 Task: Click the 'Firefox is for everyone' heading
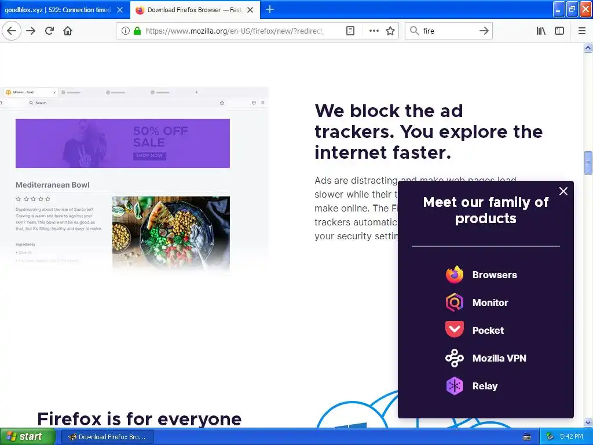pos(139,420)
